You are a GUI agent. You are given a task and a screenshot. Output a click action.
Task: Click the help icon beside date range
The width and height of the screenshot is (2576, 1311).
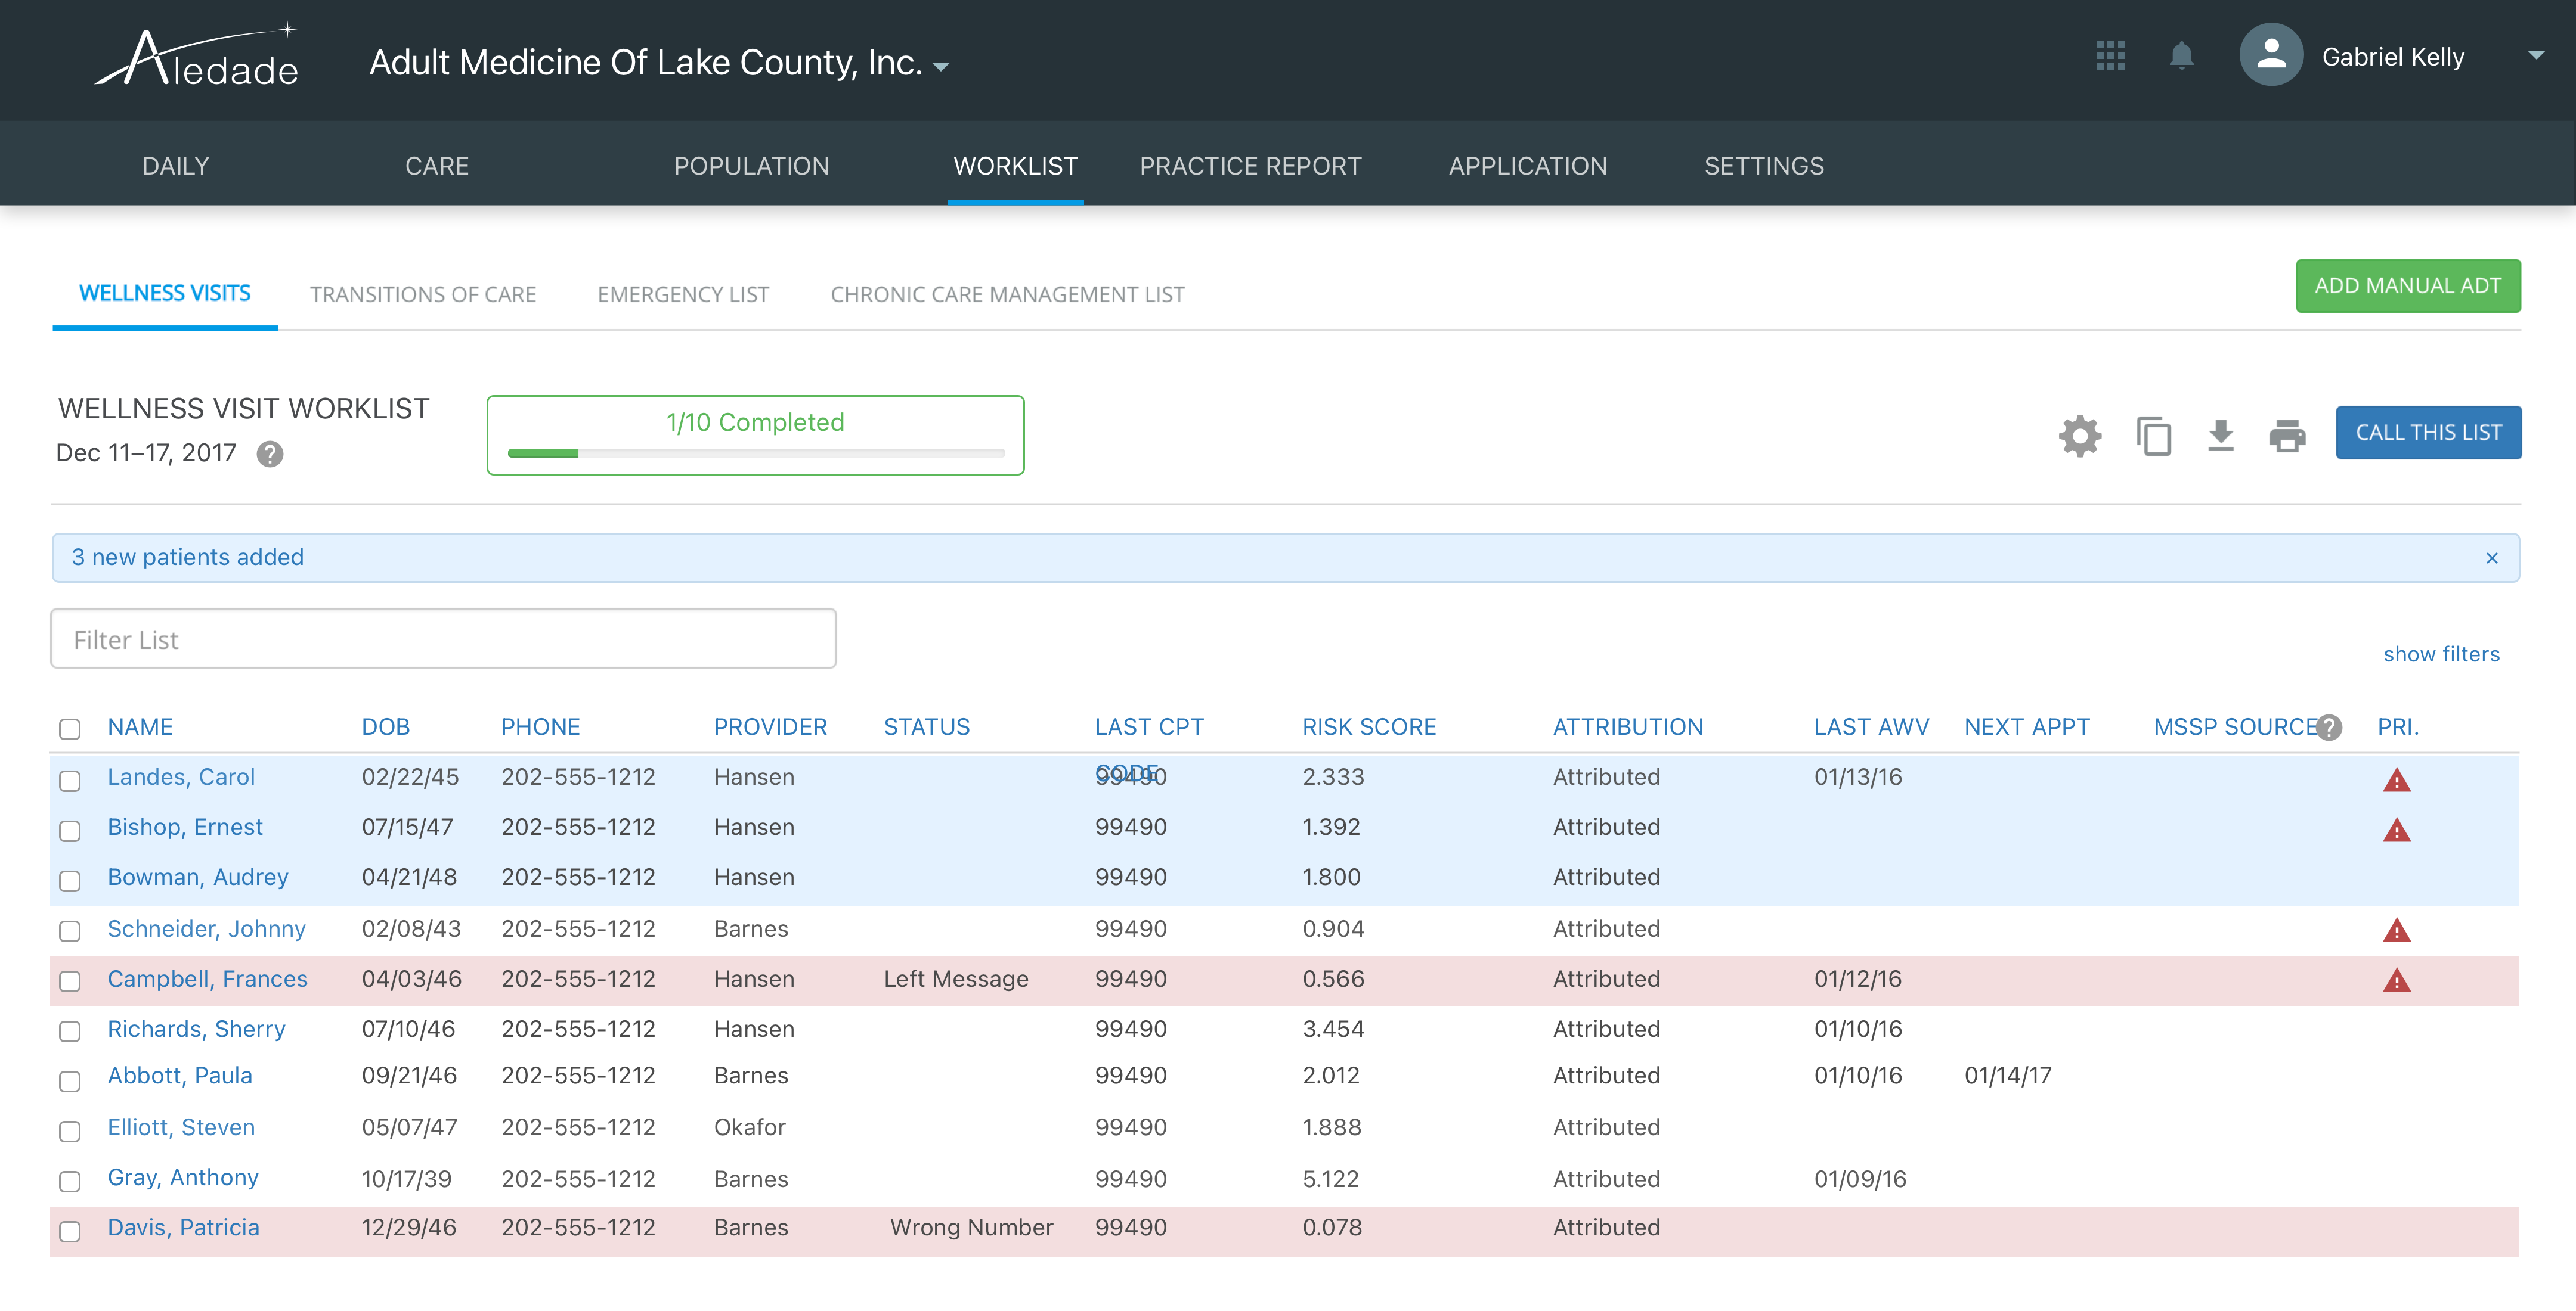[270, 455]
